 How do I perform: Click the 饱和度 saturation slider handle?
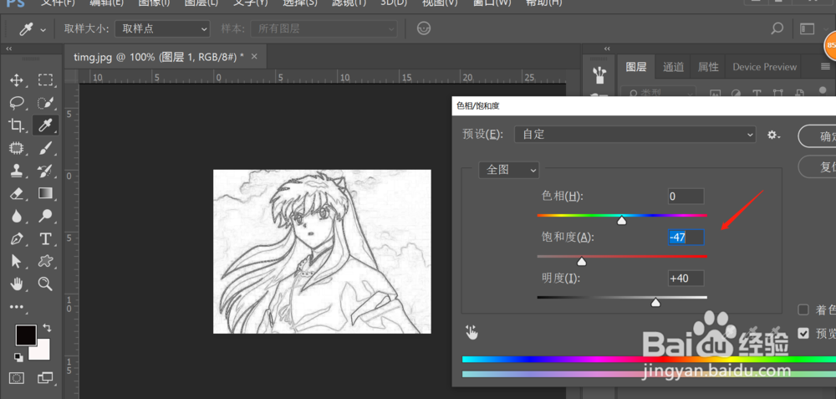[582, 261]
